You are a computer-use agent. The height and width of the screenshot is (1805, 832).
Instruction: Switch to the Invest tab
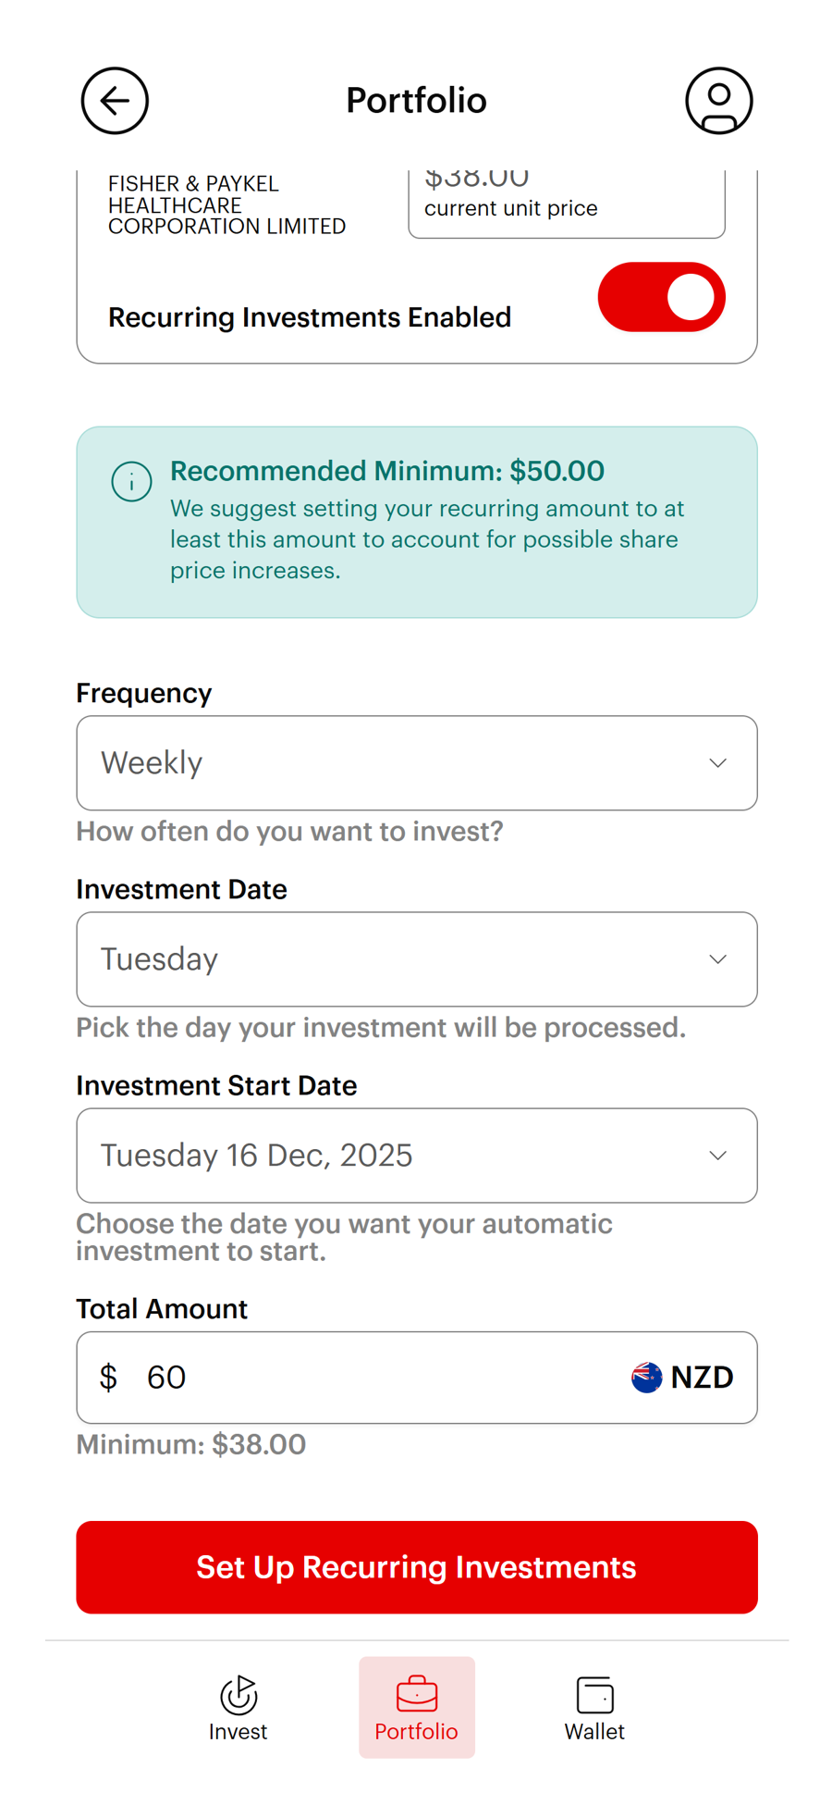click(x=239, y=1708)
